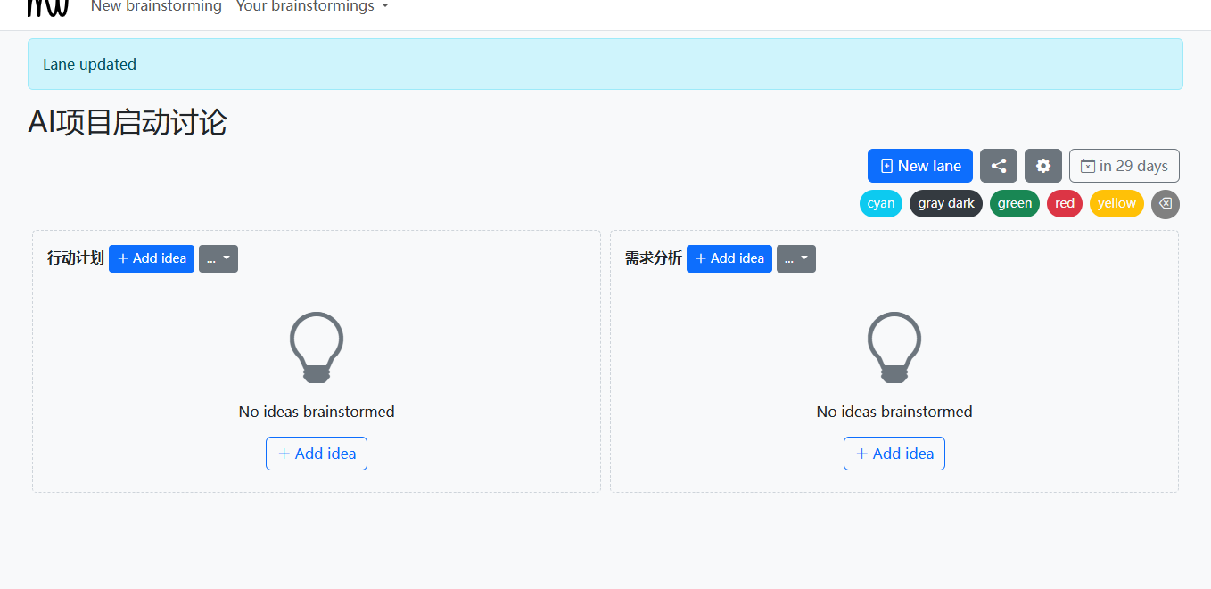Select the red color tag
The width and height of the screenshot is (1211, 589).
click(x=1065, y=204)
